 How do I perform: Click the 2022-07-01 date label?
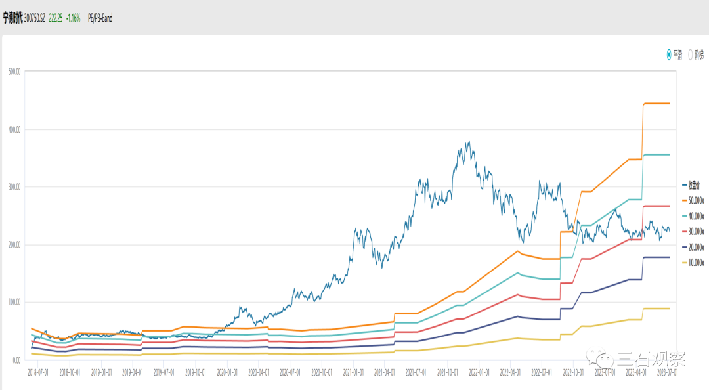click(541, 372)
